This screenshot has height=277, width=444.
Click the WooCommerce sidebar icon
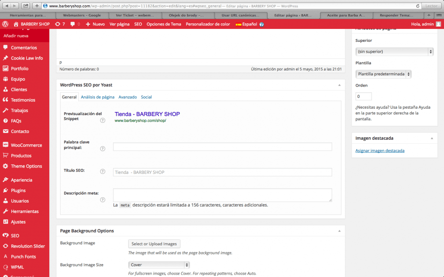pos(5,145)
